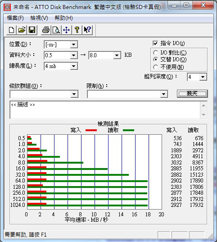
Task: Maximize the ATTO Disk Benchmark window
Action: coord(186,5)
